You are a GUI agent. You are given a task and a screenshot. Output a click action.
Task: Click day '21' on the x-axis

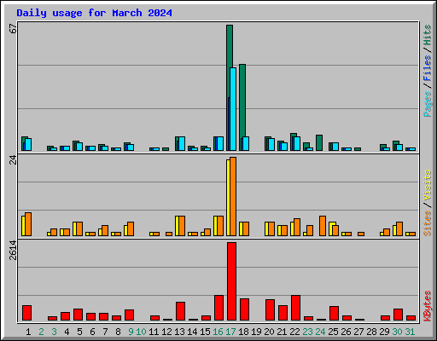[282, 332]
